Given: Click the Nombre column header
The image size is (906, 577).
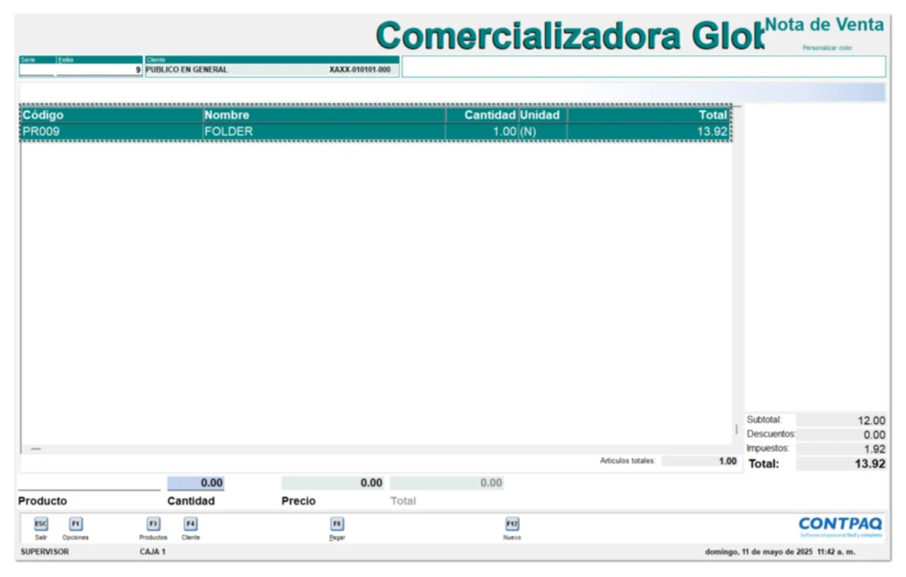Looking at the screenshot, I should pyautogui.click(x=325, y=115).
